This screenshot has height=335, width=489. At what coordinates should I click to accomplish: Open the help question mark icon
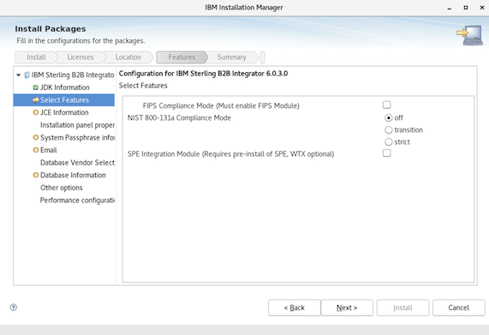point(14,308)
